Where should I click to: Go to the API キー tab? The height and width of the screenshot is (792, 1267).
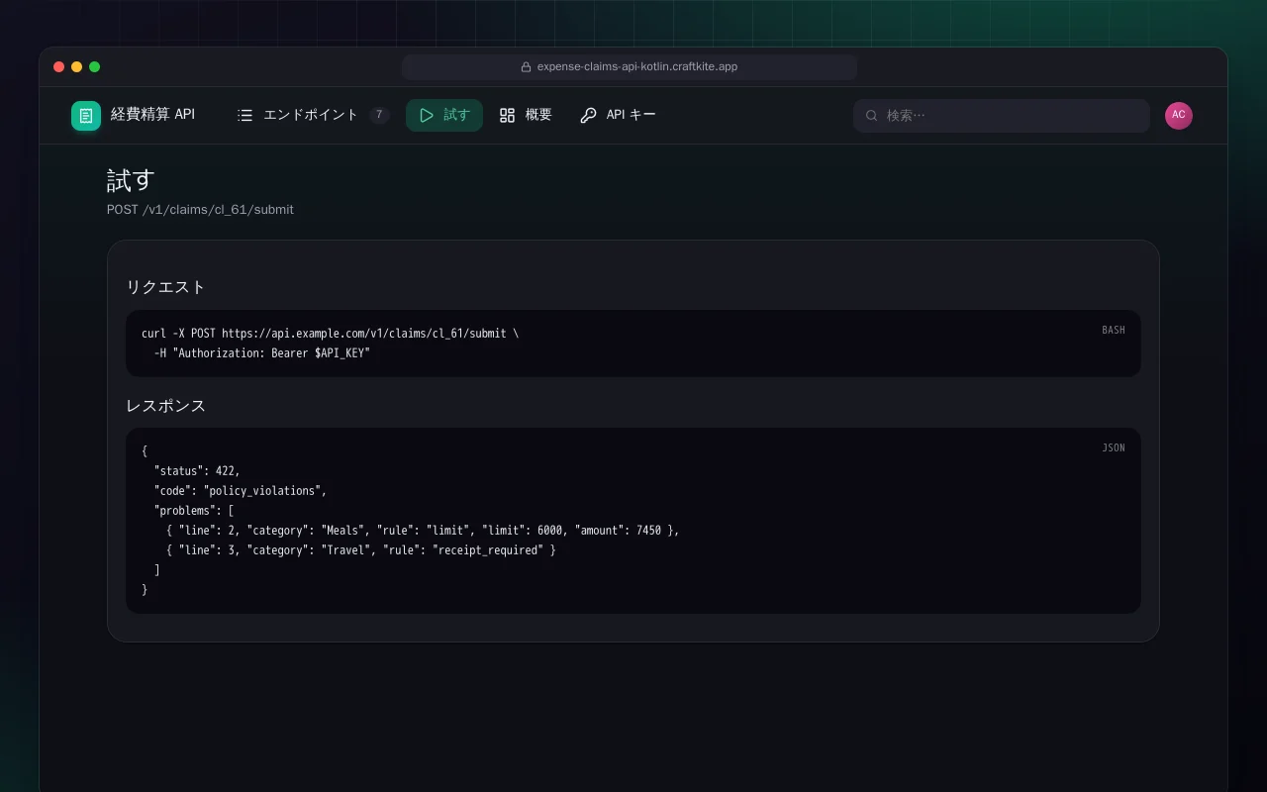618,116
